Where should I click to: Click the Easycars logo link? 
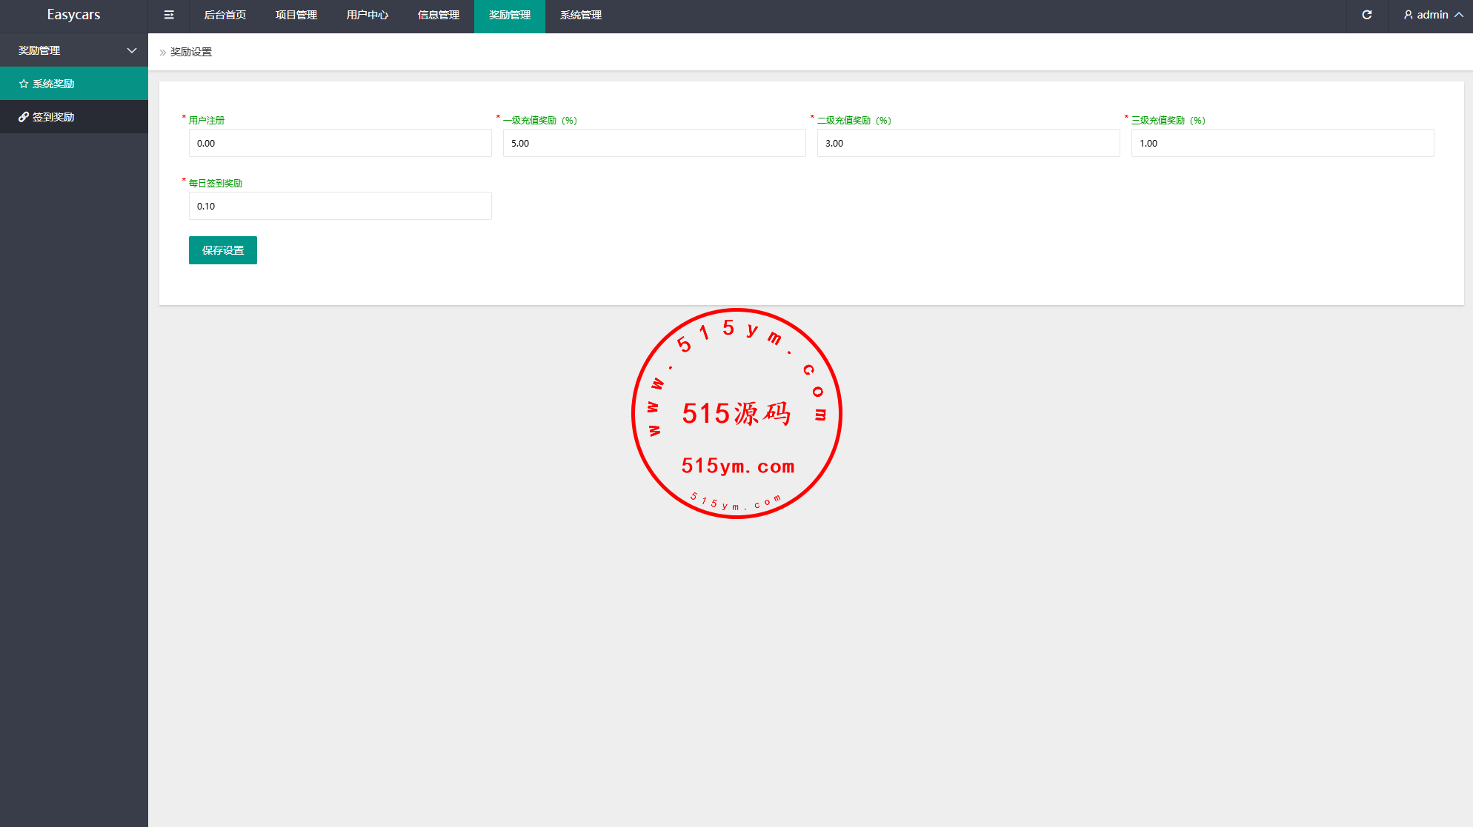[x=73, y=15]
